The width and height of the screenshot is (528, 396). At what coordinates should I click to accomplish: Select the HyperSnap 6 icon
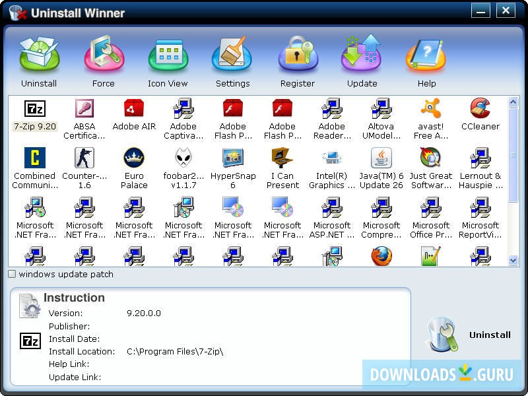pos(233,165)
